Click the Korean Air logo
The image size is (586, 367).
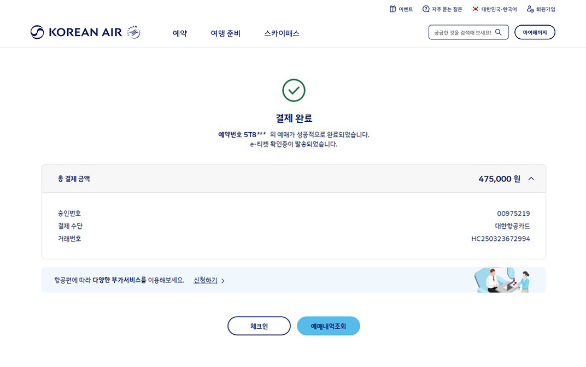click(x=85, y=32)
